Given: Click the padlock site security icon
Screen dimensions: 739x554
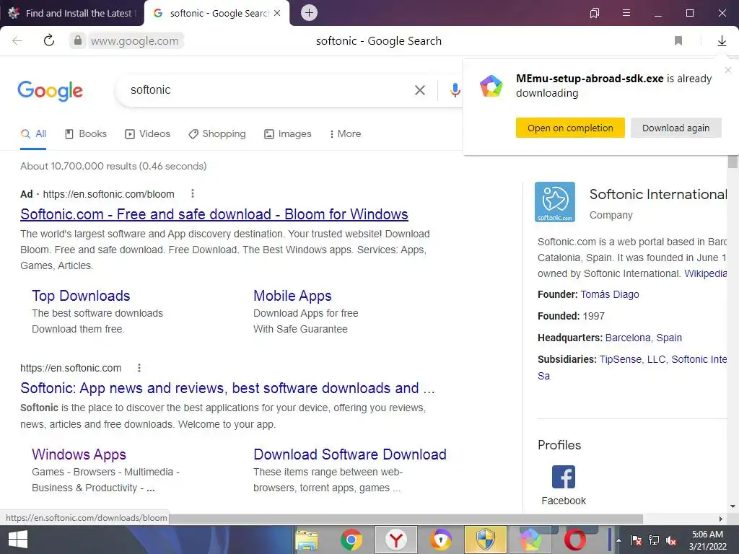Looking at the screenshot, I should 78,40.
